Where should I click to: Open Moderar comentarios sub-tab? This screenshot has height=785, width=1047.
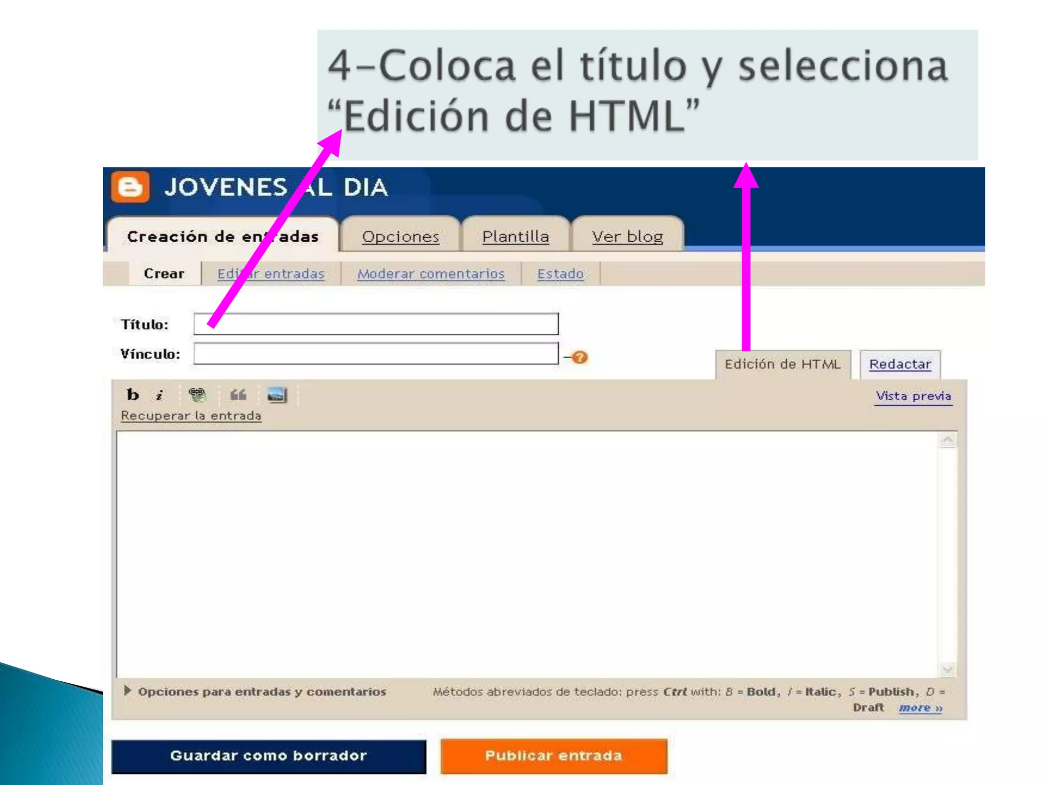[431, 273]
